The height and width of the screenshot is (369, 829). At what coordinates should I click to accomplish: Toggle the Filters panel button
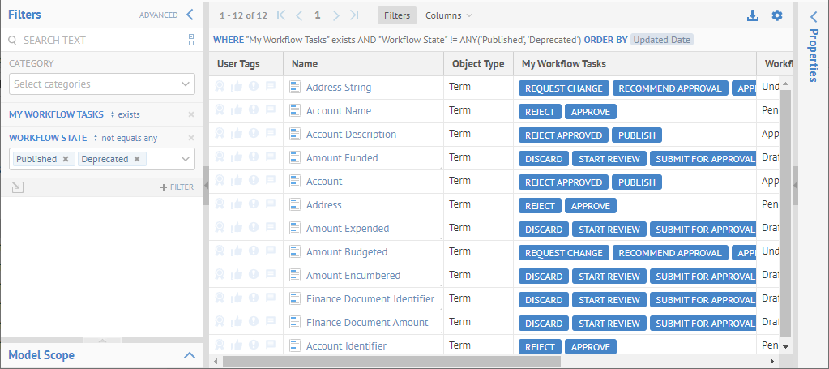pyautogui.click(x=396, y=15)
